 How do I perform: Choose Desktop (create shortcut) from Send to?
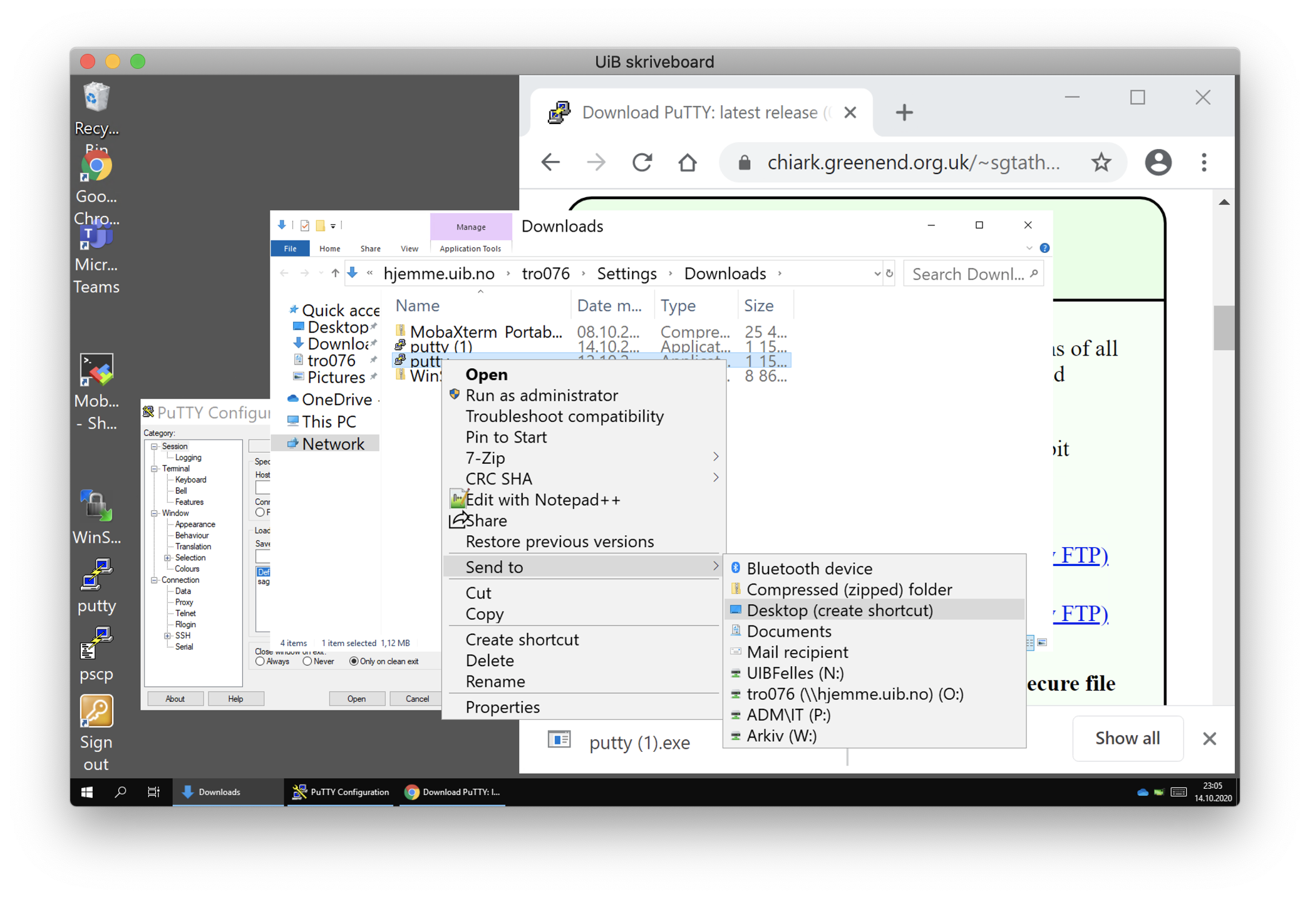pos(839,610)
